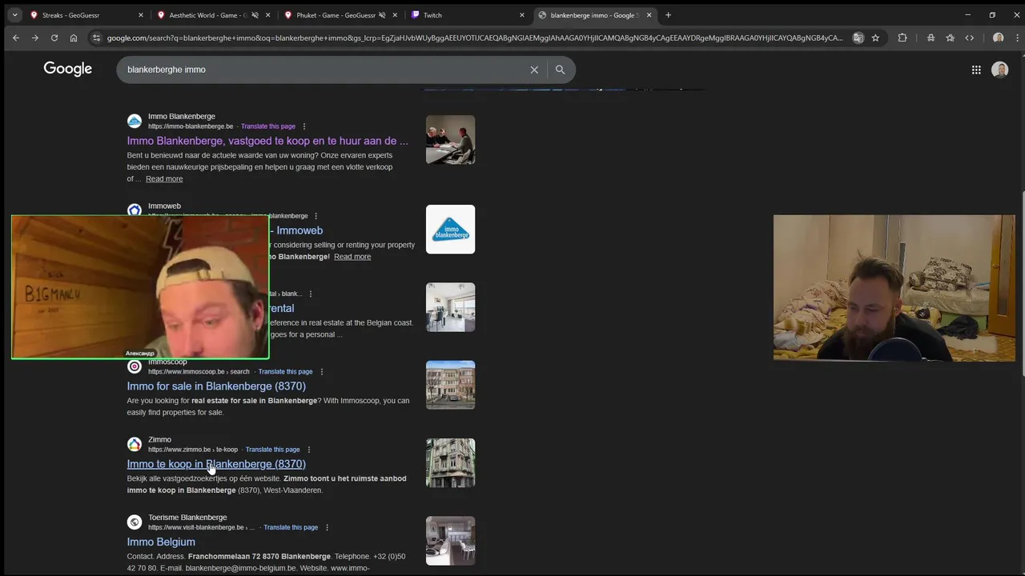Close the Twitch tab

point(522,15)
